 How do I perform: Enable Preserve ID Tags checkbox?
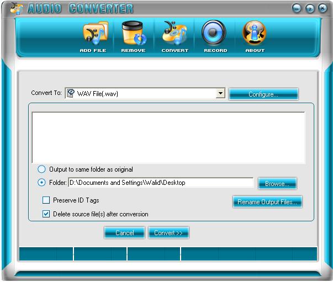(46, 200)
